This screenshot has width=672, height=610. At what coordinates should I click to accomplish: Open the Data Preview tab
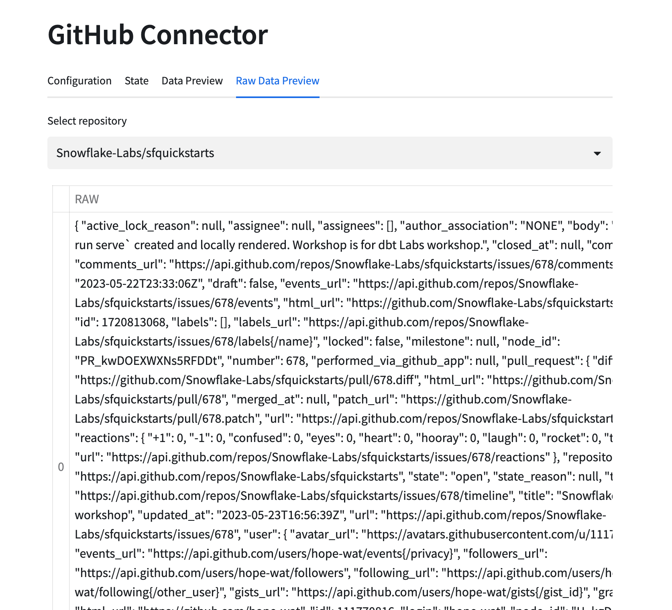[x=192, y=81]
